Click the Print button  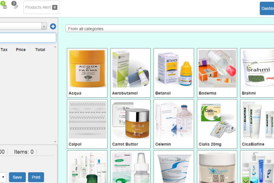[x=36, y=177]
